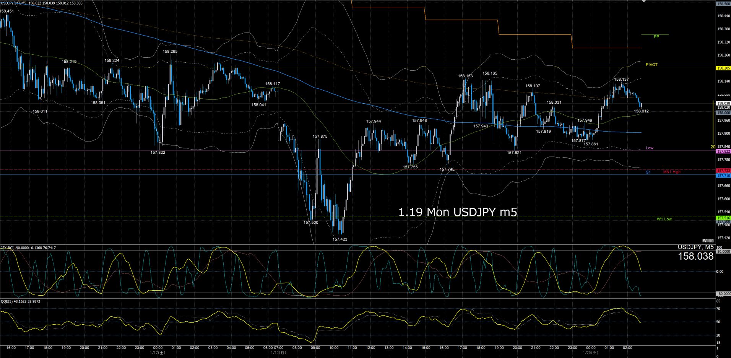The height and width of the screenshot is (358, 731).
Task: Click the green 157.516 price tag
Action: [x=723, y=218]
